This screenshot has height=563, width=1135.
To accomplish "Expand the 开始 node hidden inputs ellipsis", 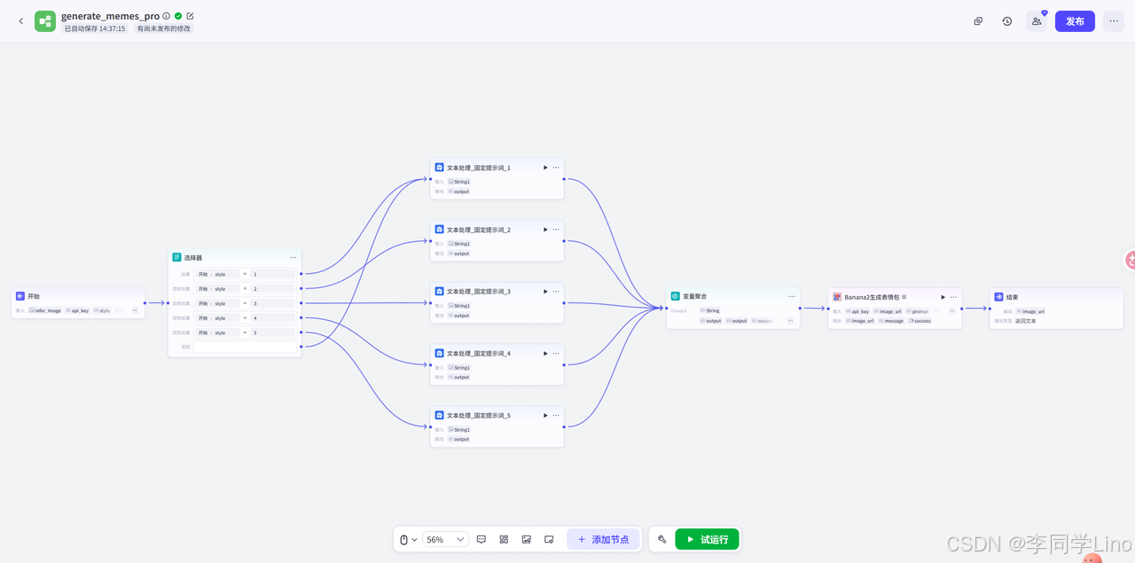I will click(x=135, y=310).
